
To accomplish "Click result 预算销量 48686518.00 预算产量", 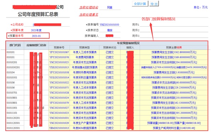I will point(174,123).
